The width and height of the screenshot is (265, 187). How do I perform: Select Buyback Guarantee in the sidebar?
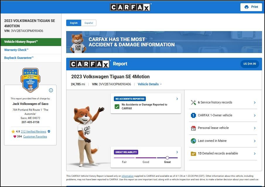click(19, 58)
